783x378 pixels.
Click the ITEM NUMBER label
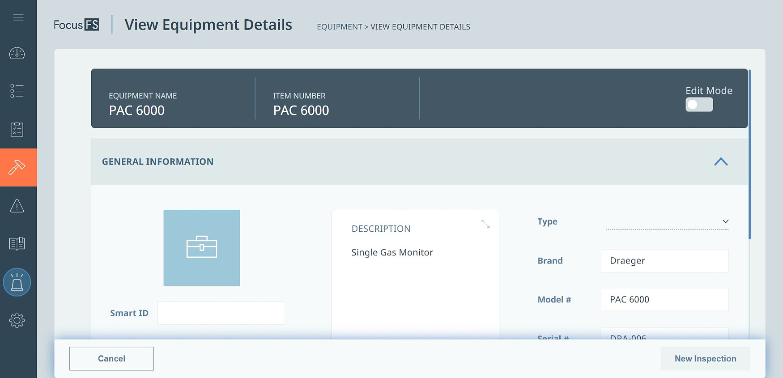tap(299, 96)
